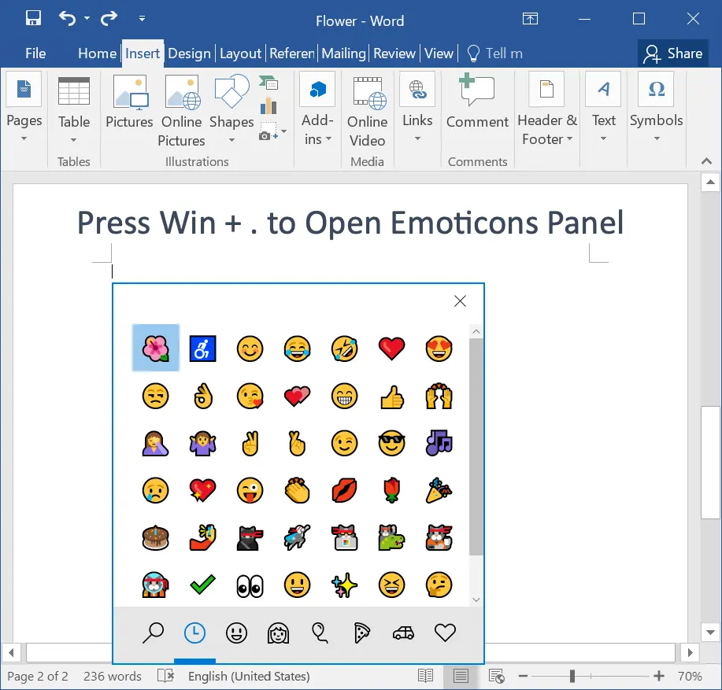Screen dimensions: 722x690
Task: Select the OK hand emoji
Action: coord(202,396)
